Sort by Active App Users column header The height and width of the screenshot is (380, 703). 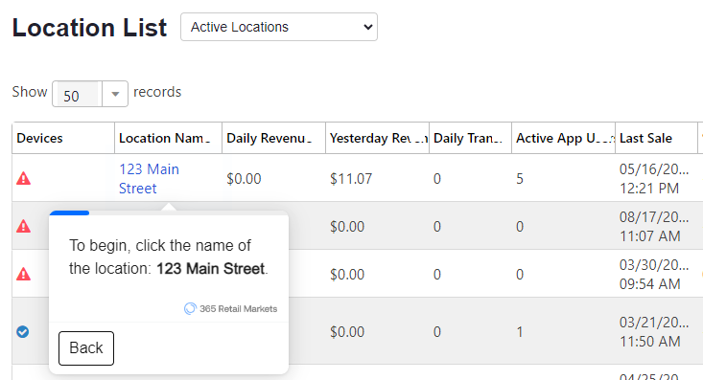564,138
